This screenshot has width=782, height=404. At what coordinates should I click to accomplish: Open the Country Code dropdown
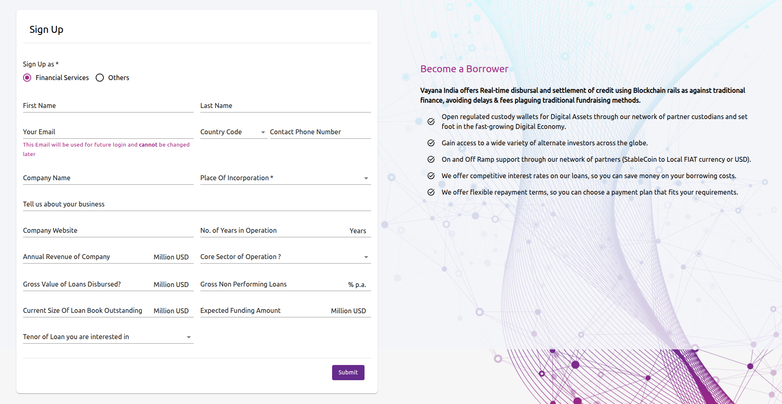click(233, 132)
